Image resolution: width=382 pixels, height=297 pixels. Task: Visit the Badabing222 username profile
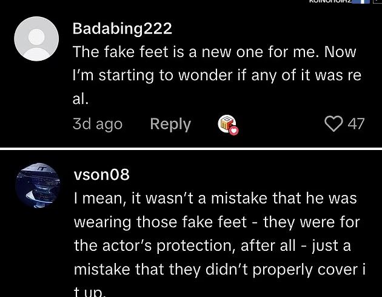coord(122,28)
